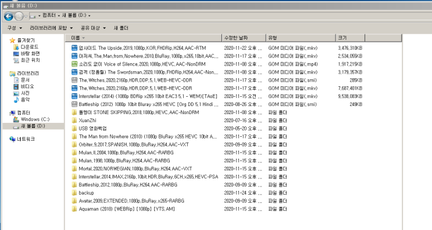Click the folder icon of XuanZhi
The image size is (432, 230).
74,121
